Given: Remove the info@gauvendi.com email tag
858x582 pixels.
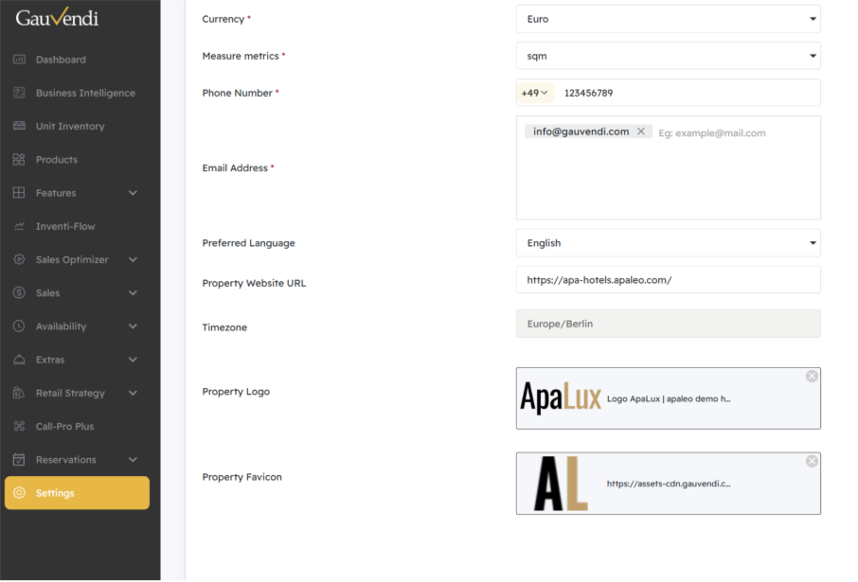Looking at the screenshot, I should tap(641, 132).
